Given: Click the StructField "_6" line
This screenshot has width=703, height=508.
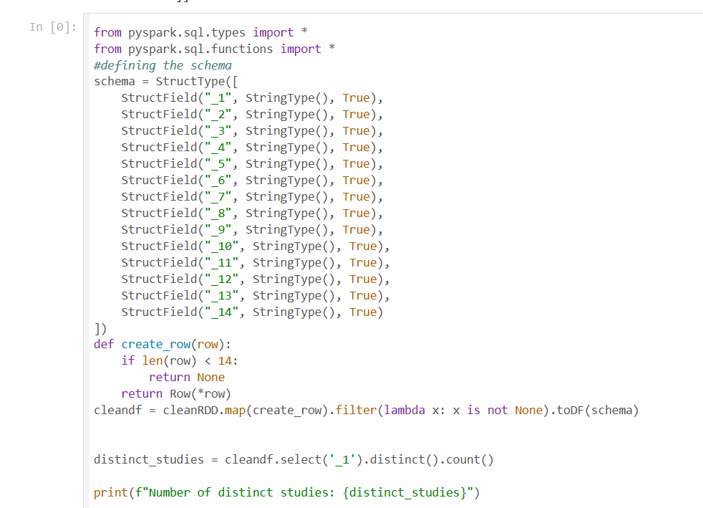Looking at the screenshot, I should pyautogui.click(x=252, y=181).
